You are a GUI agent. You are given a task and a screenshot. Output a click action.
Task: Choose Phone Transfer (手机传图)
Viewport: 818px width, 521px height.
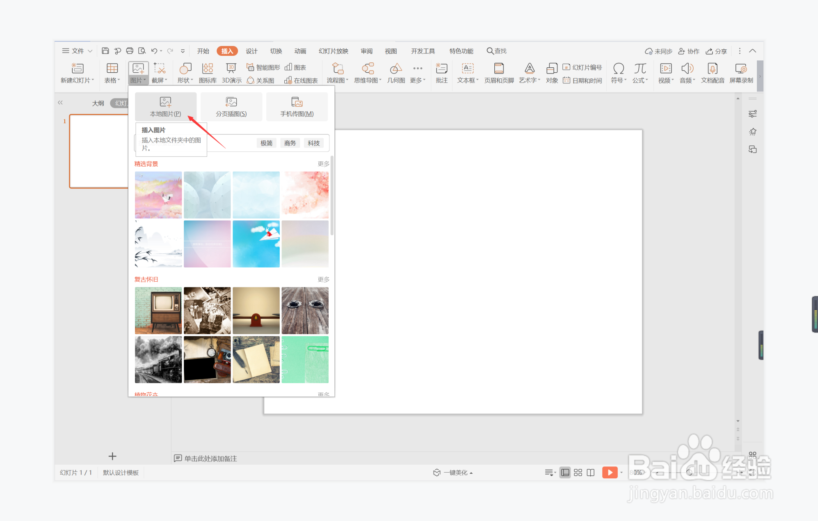click(x=297, y=107)
